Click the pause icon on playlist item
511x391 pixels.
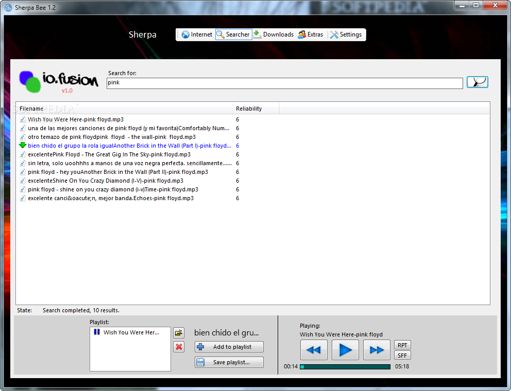97,332
